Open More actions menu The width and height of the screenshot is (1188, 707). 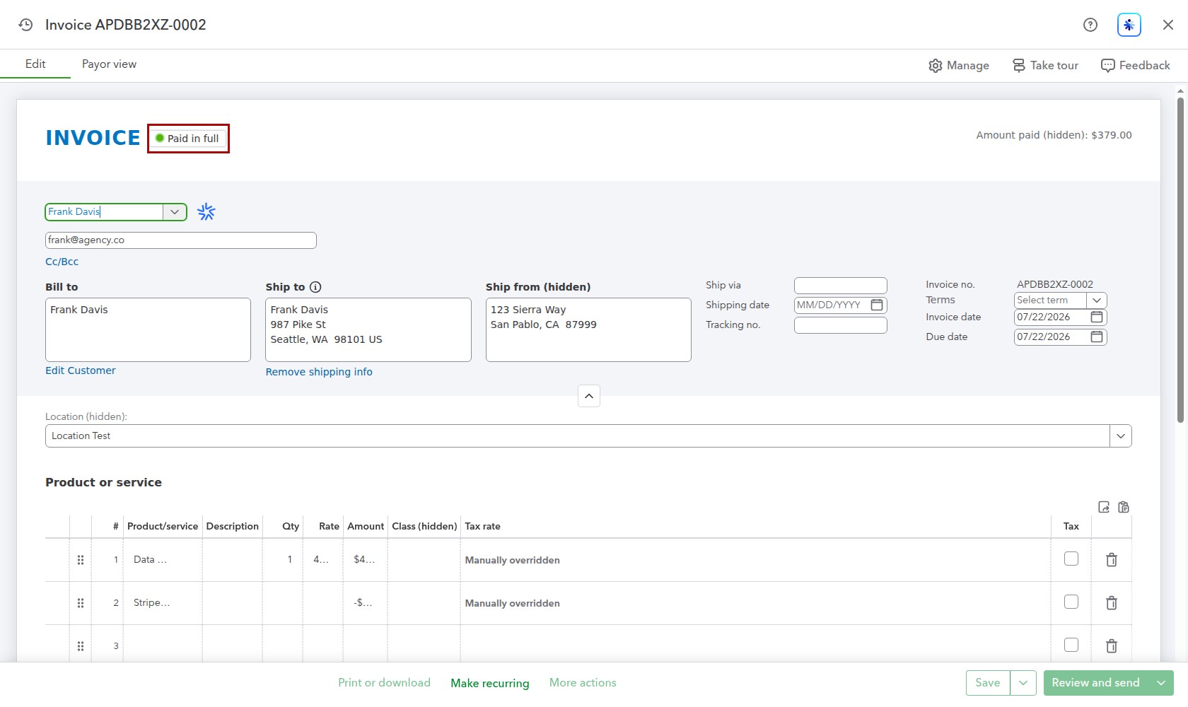[583, 683]
